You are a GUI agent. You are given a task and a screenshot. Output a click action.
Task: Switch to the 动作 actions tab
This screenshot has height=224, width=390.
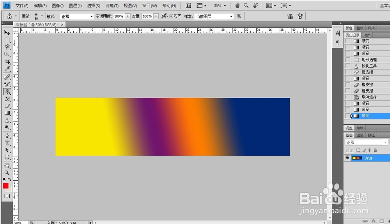click(x=366, y=35)
